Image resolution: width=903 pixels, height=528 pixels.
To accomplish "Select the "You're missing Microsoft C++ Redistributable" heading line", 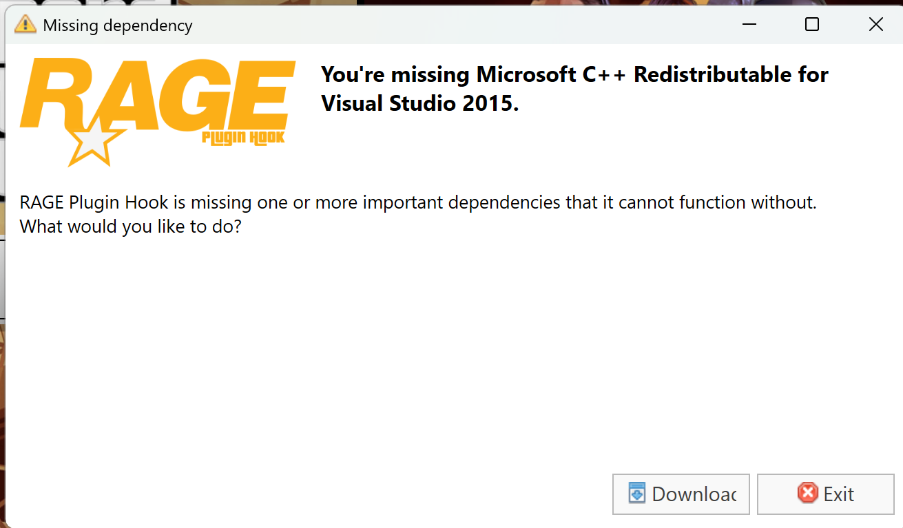I will pyautogui.click(x=574, y=74).
